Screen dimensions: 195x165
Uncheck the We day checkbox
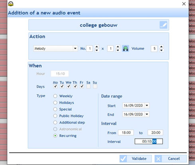coord(69,86)
